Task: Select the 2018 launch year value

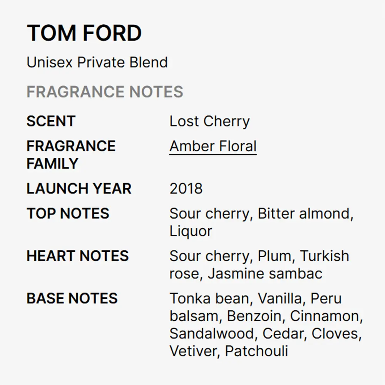Action: tap(186, 189)
